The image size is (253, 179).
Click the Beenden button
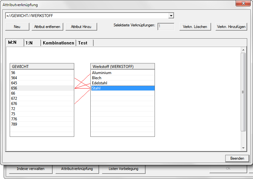click(237, 158)
